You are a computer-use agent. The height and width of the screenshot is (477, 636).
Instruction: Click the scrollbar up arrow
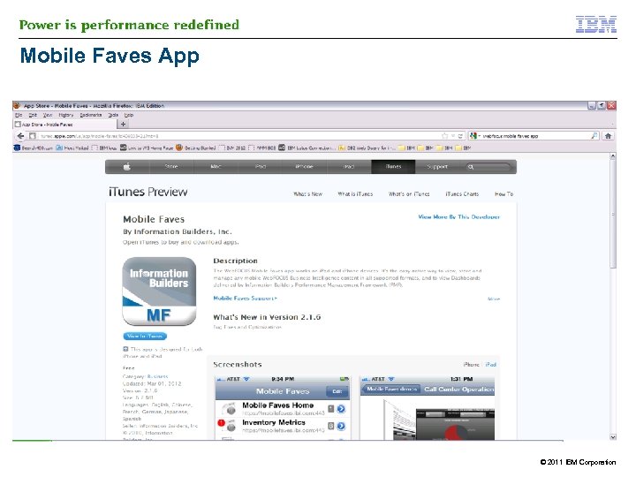(x=613, y=155)
